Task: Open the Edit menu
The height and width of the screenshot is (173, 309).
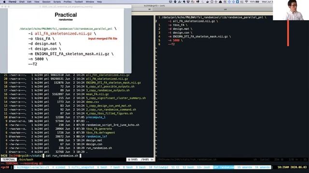Action: click(x=29, y=2)
